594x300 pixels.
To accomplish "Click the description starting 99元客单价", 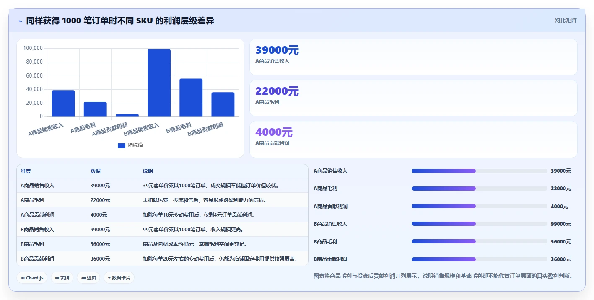I will click(x=193, y=229).
